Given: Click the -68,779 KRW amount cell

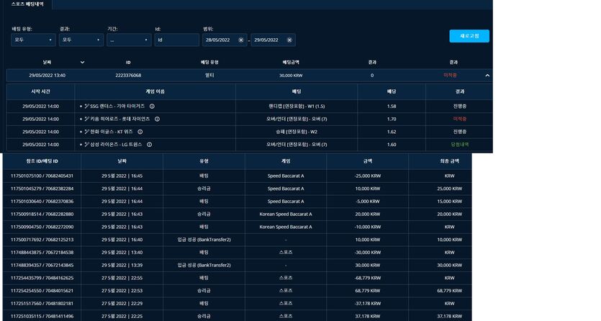Looking at the screenshot, I should point(367,278).
